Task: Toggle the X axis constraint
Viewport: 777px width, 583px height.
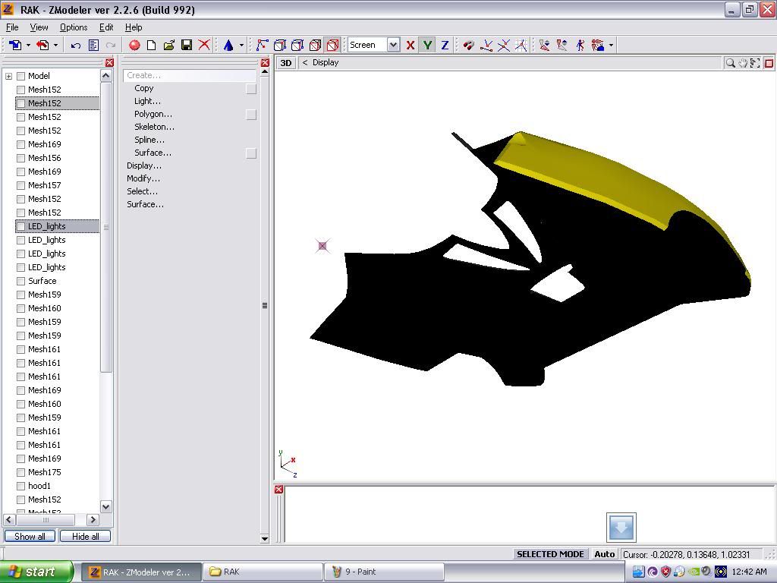Action: pos(411,46)
